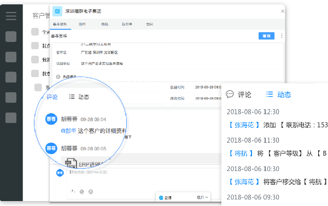Screen dimensions: 328x206
Task: Click the @ mention icon under comment box
Action: coord(82,192)
